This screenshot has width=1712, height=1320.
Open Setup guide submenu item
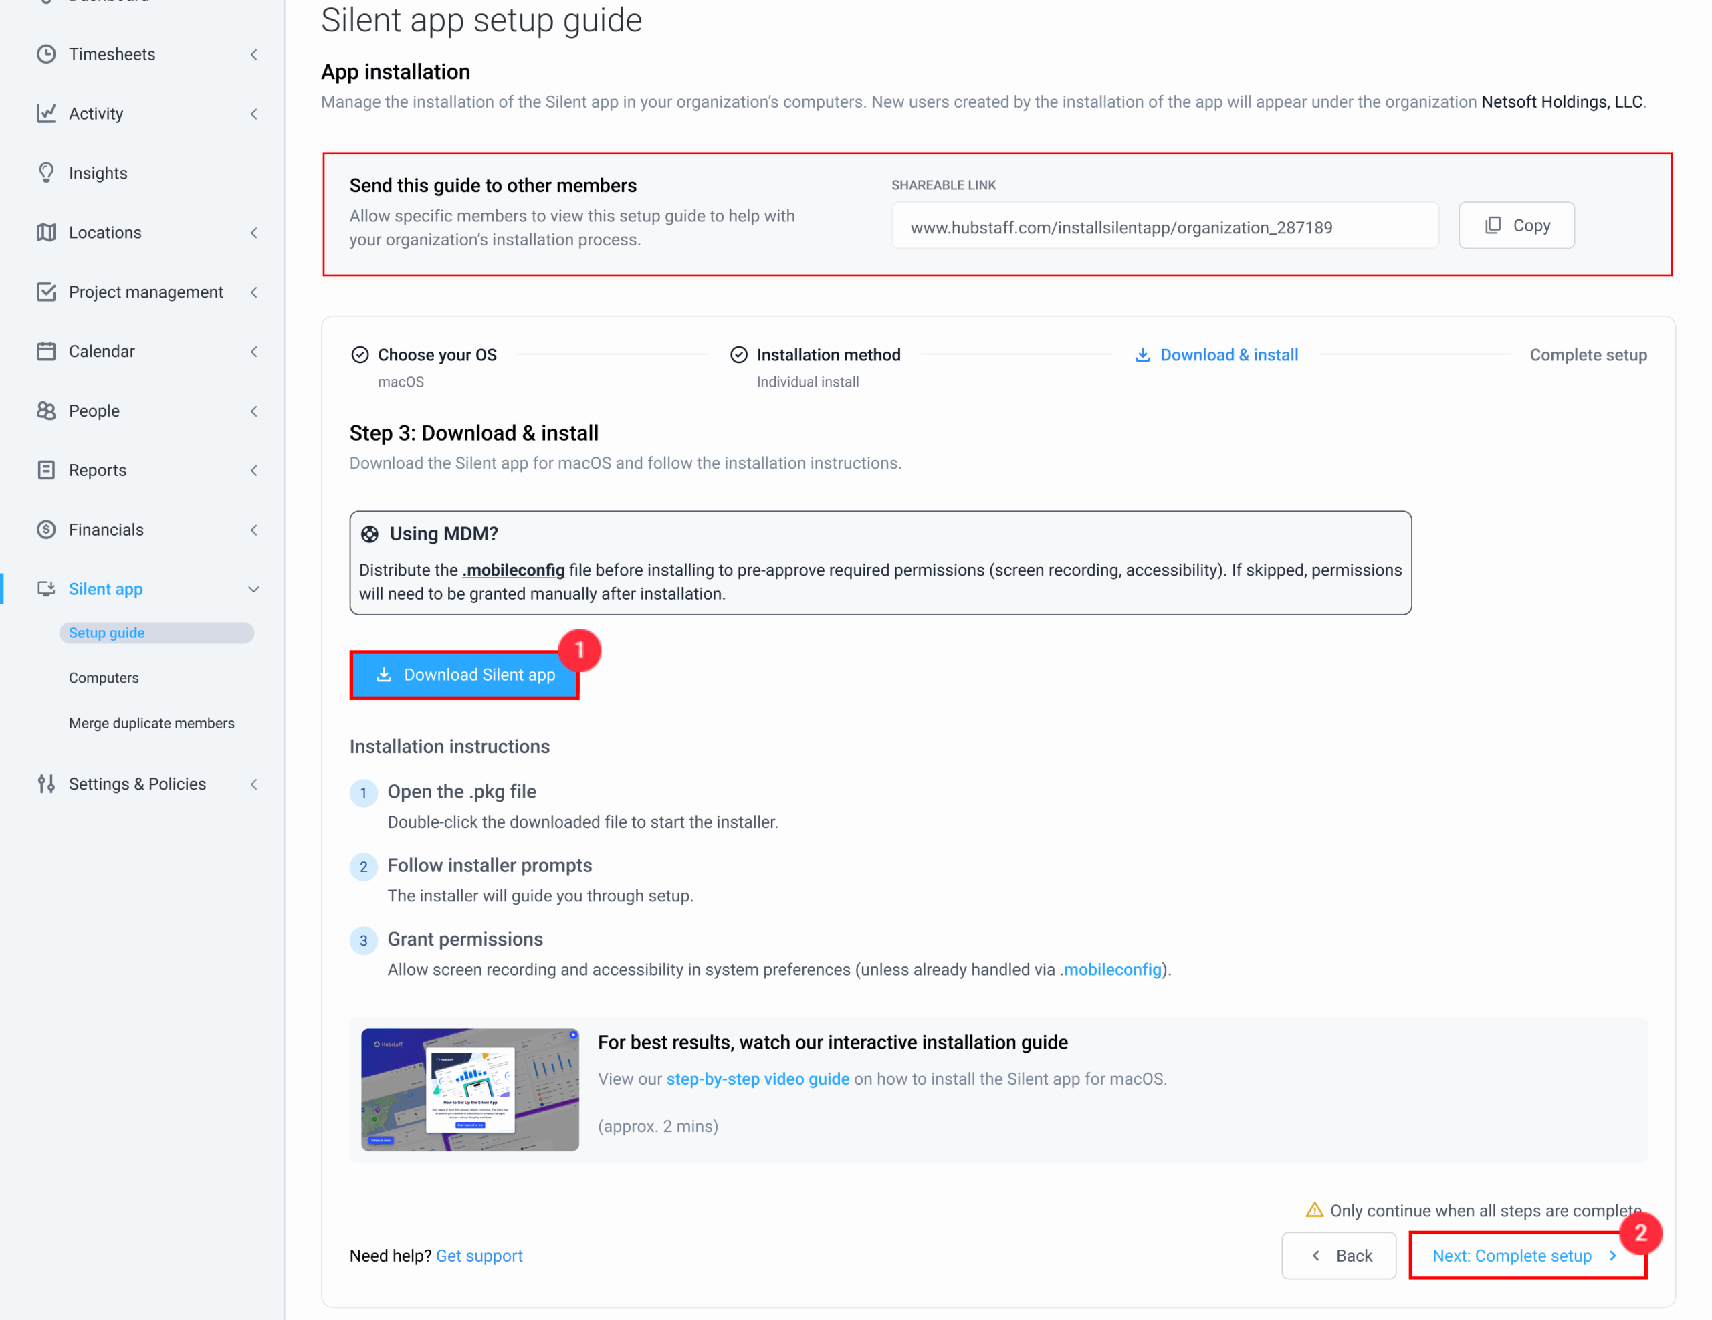(156, 633)
